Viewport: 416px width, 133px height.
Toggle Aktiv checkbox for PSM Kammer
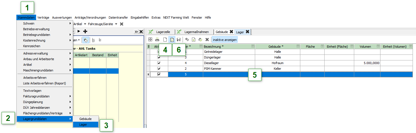tap(159, 69)
